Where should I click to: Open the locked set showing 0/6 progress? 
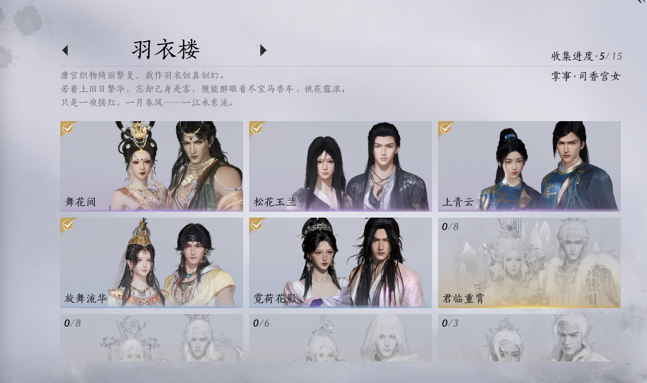point(341,338)
